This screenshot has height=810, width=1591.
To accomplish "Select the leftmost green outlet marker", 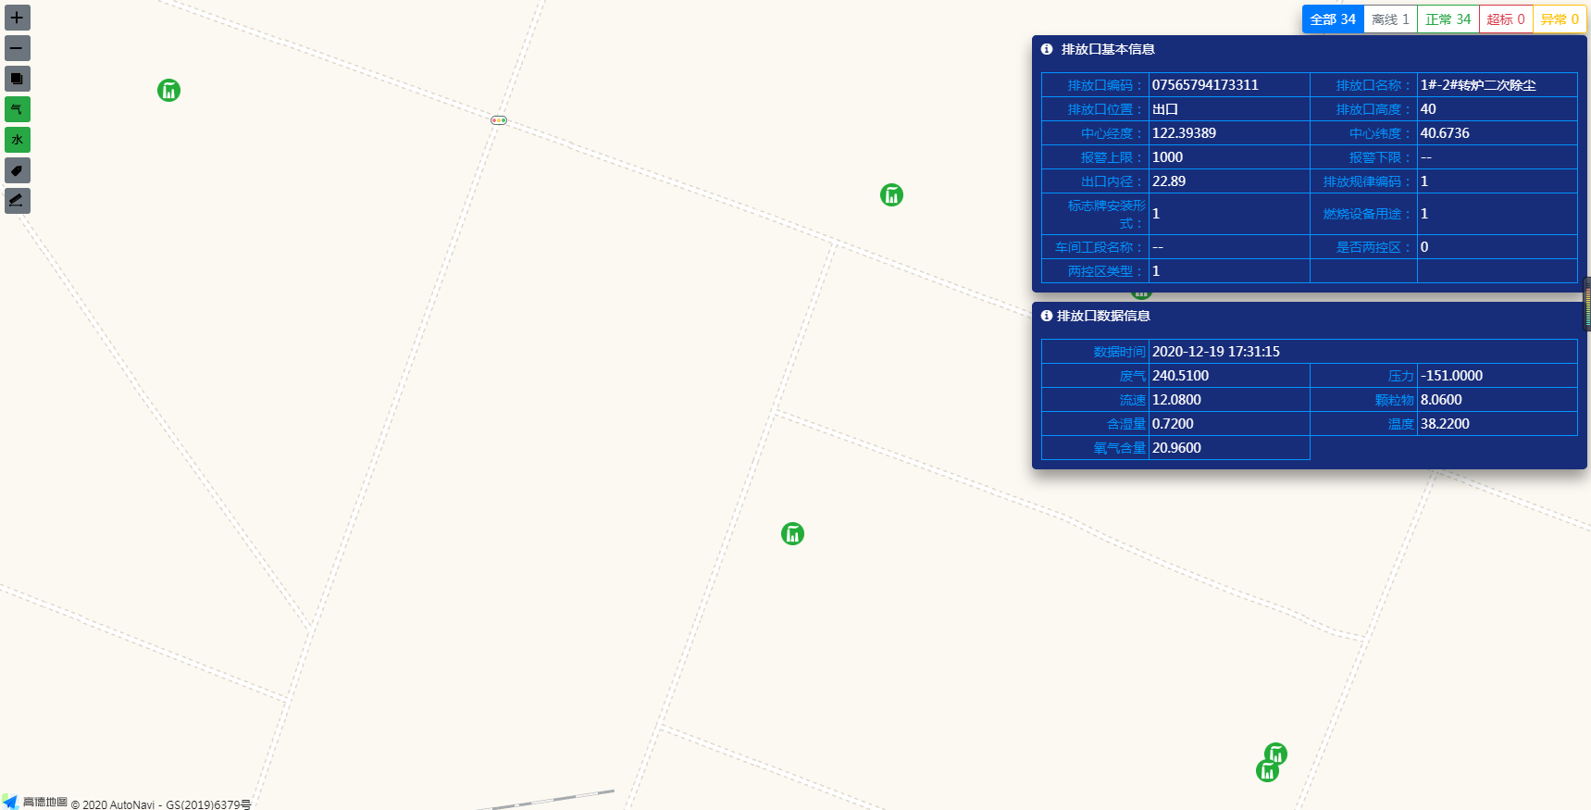I will tap(168, 91).
